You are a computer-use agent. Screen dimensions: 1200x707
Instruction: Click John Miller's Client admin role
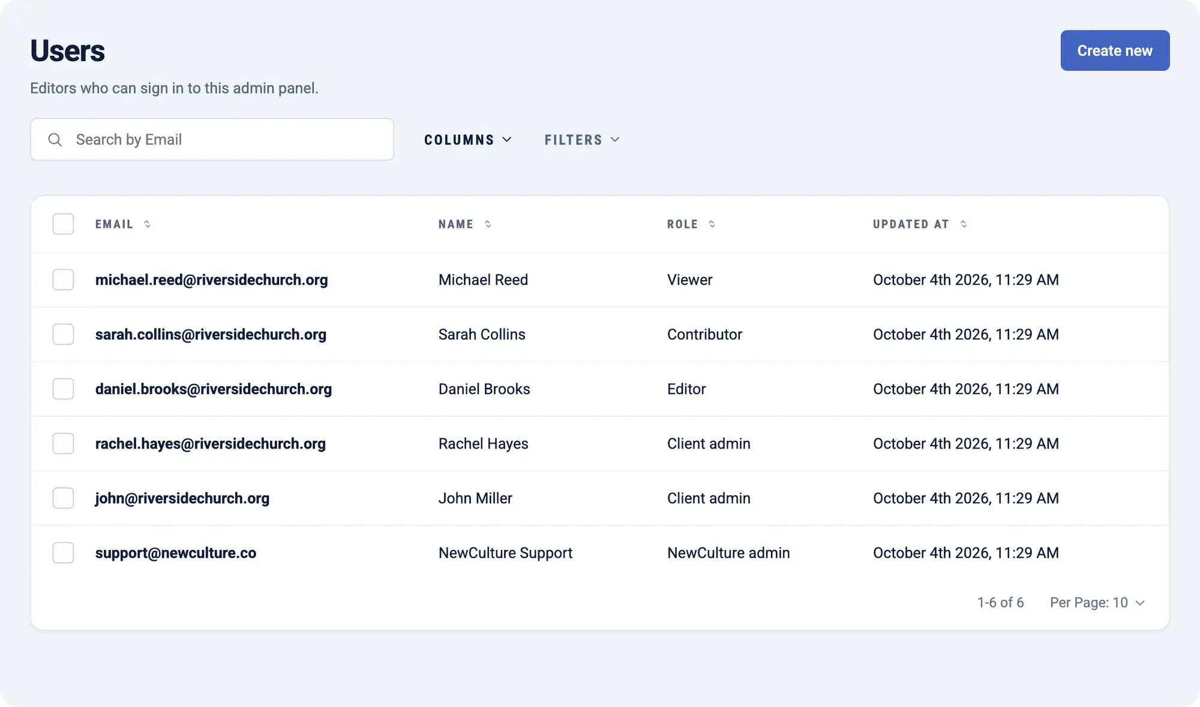[709, 498]
